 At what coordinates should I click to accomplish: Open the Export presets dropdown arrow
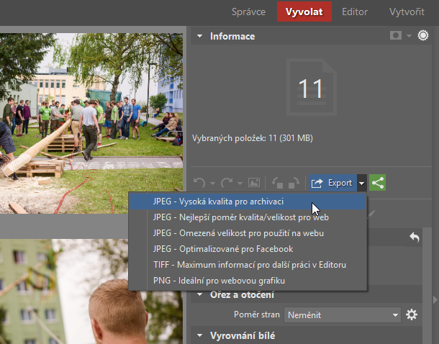(362, 183)
